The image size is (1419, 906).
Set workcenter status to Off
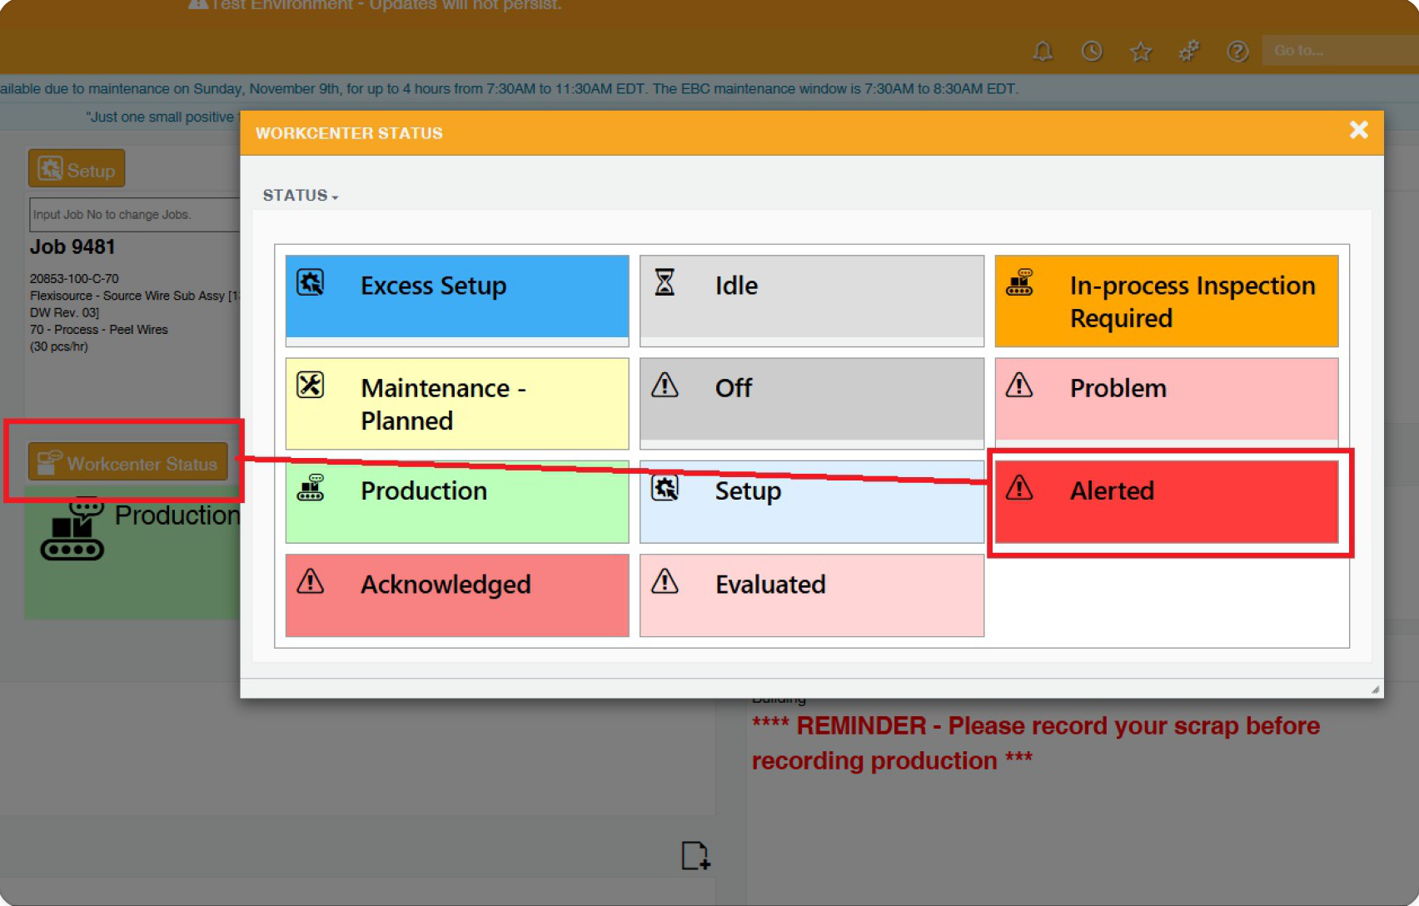(811, 403)
